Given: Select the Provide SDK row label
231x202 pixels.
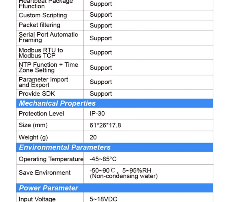Looking at the screenshot, I should [x=37, y=93].
